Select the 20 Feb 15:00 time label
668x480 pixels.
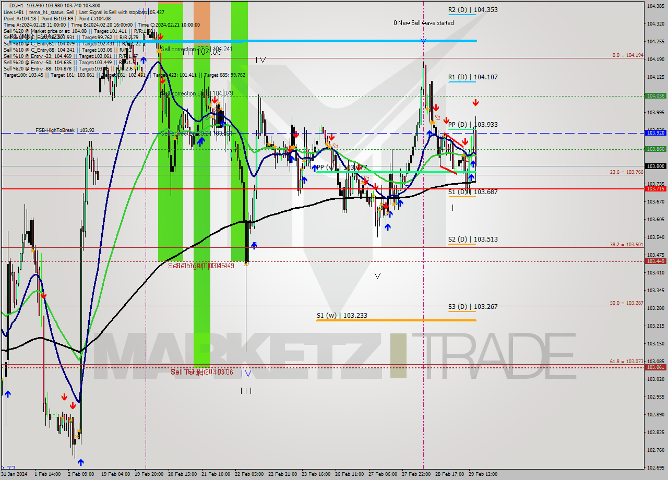pos(182,475)
